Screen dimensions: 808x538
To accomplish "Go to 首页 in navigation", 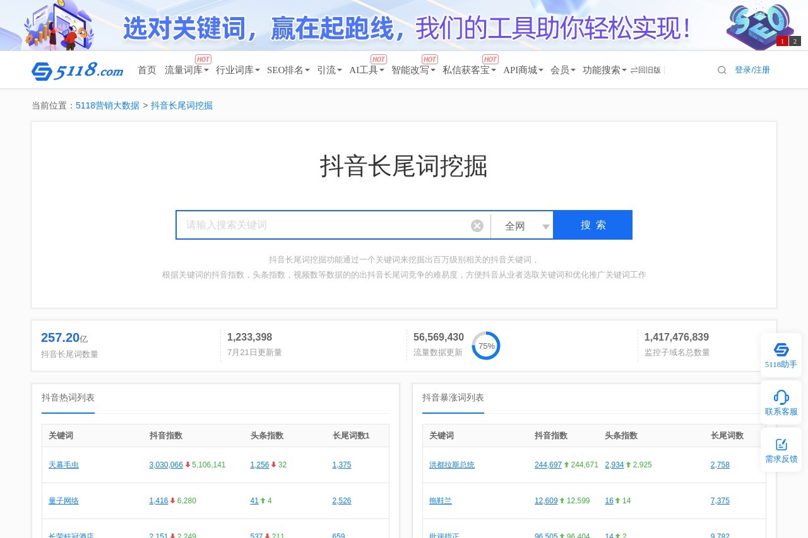I will 147,70.
